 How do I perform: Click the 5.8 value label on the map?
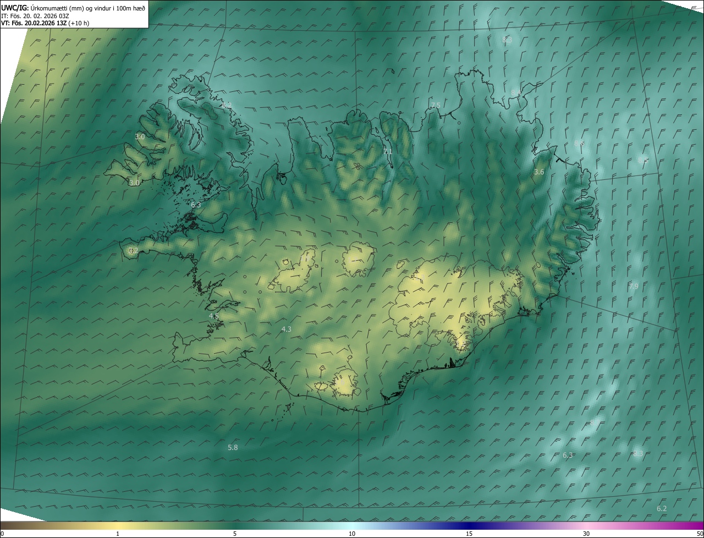pos(233,447)
